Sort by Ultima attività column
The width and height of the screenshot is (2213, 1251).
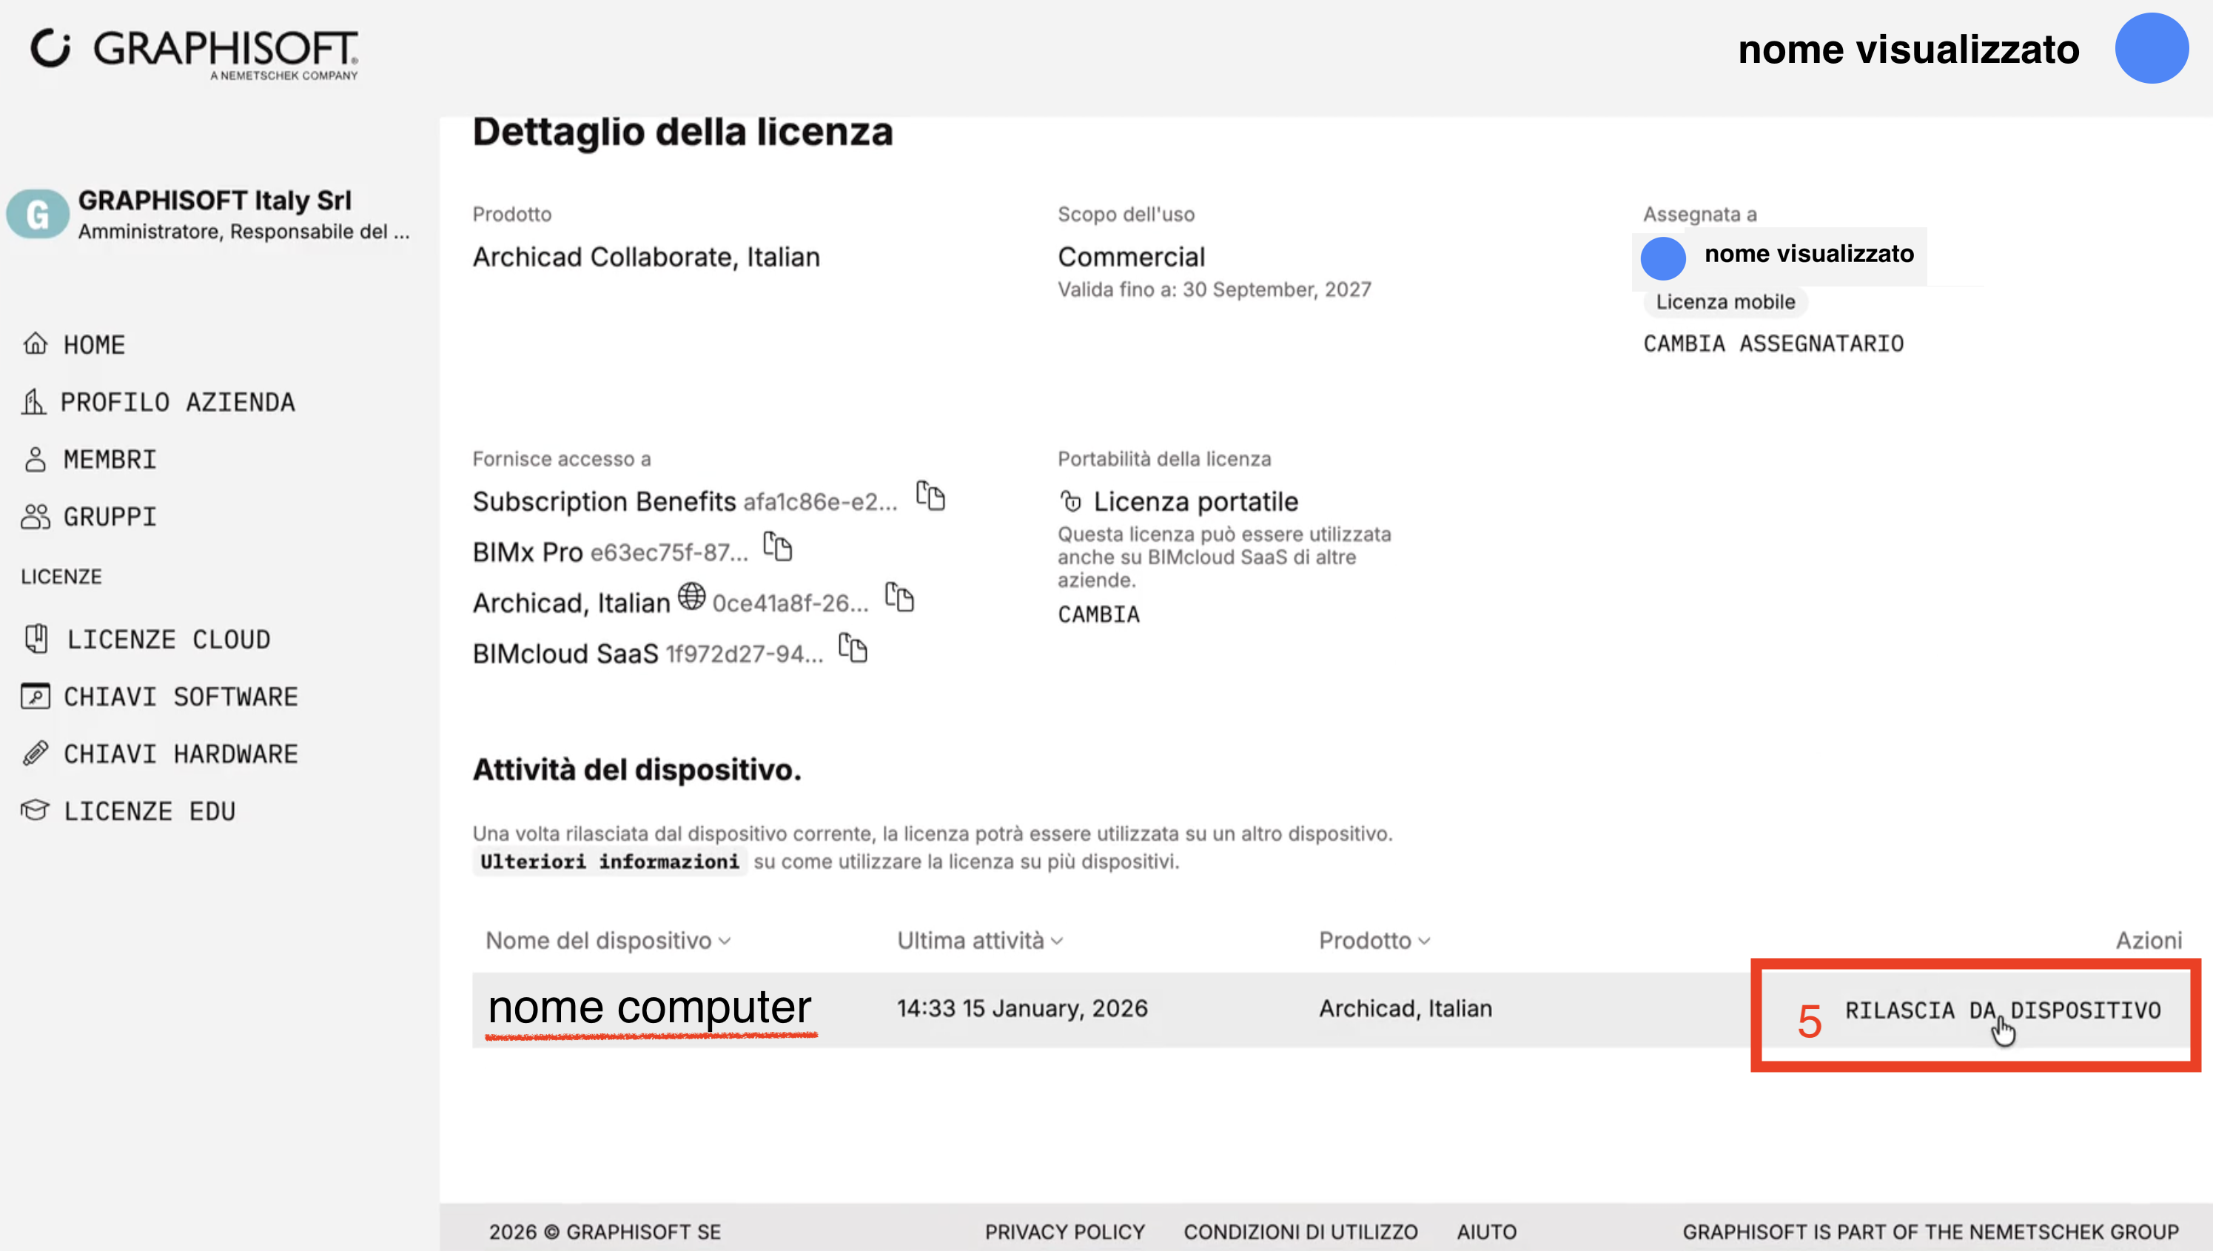click(980, 940)
